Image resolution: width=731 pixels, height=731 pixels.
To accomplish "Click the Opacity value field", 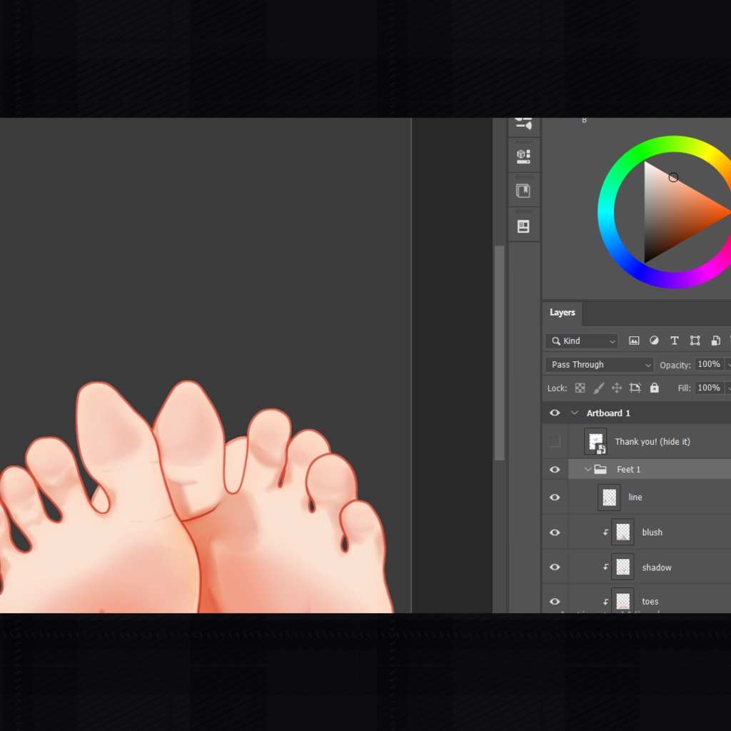I will click(710, 364).
